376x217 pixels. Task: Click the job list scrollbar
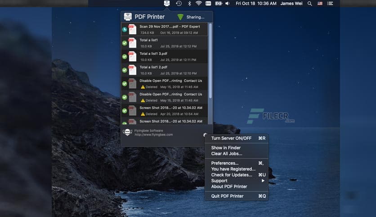coord(210,61)
